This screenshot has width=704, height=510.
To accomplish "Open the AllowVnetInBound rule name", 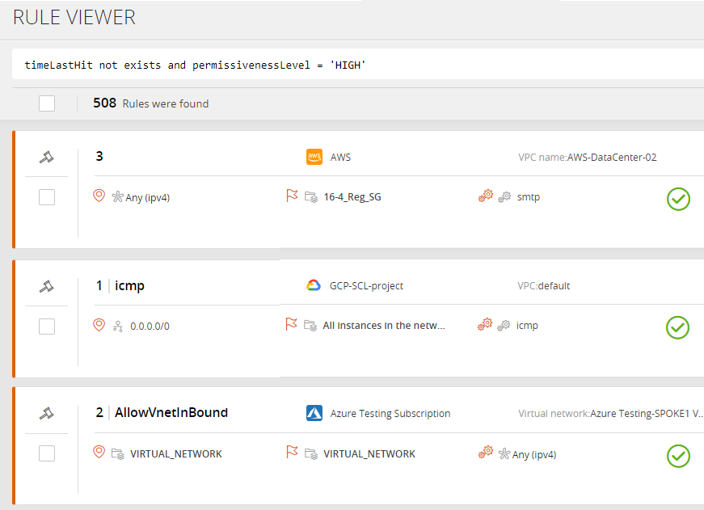I will [x=171, y=413].
